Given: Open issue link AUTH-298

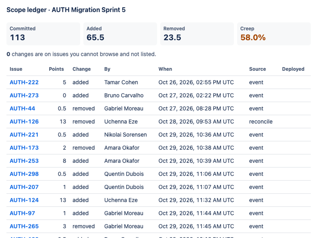Looking at the screenshot, I should 24,174.
